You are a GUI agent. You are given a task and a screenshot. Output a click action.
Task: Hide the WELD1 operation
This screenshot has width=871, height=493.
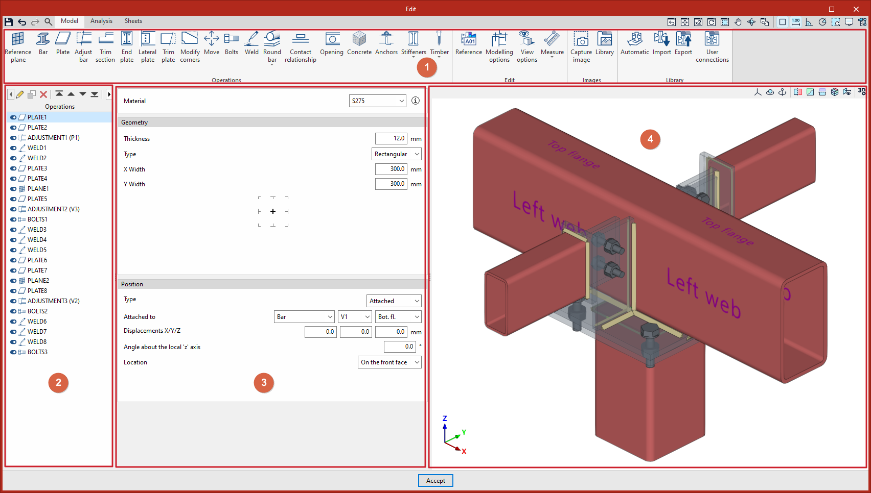click(13, 148)
